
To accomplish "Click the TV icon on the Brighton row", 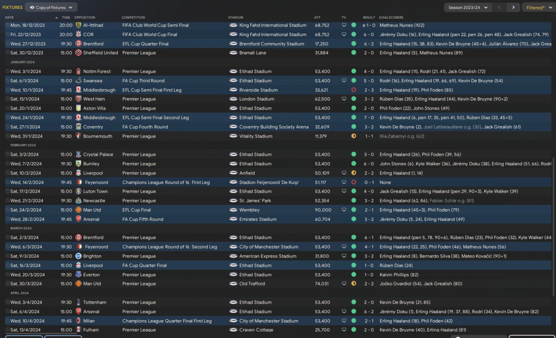I will [x=344, y=256].
